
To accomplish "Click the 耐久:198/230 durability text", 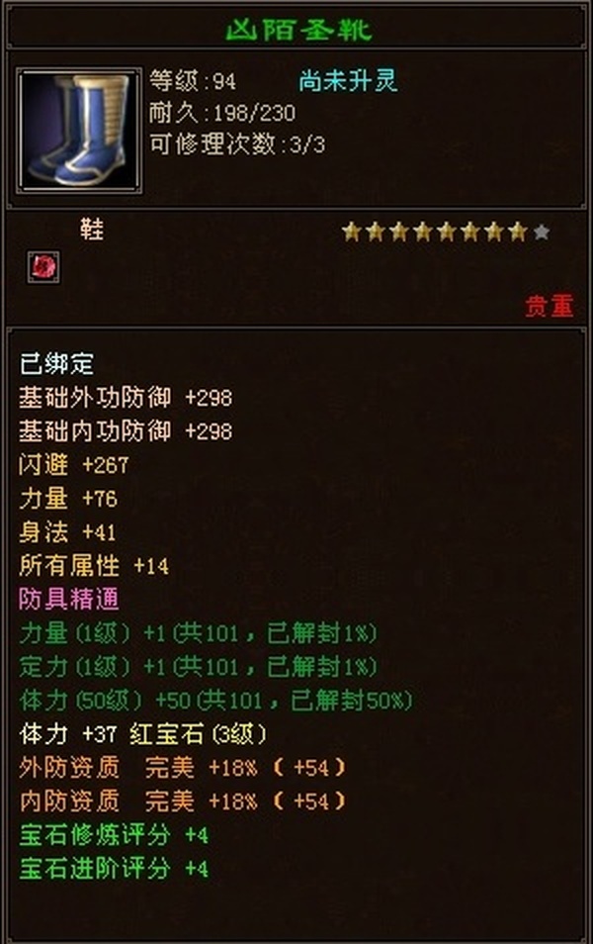I will [x=222, y=113].
